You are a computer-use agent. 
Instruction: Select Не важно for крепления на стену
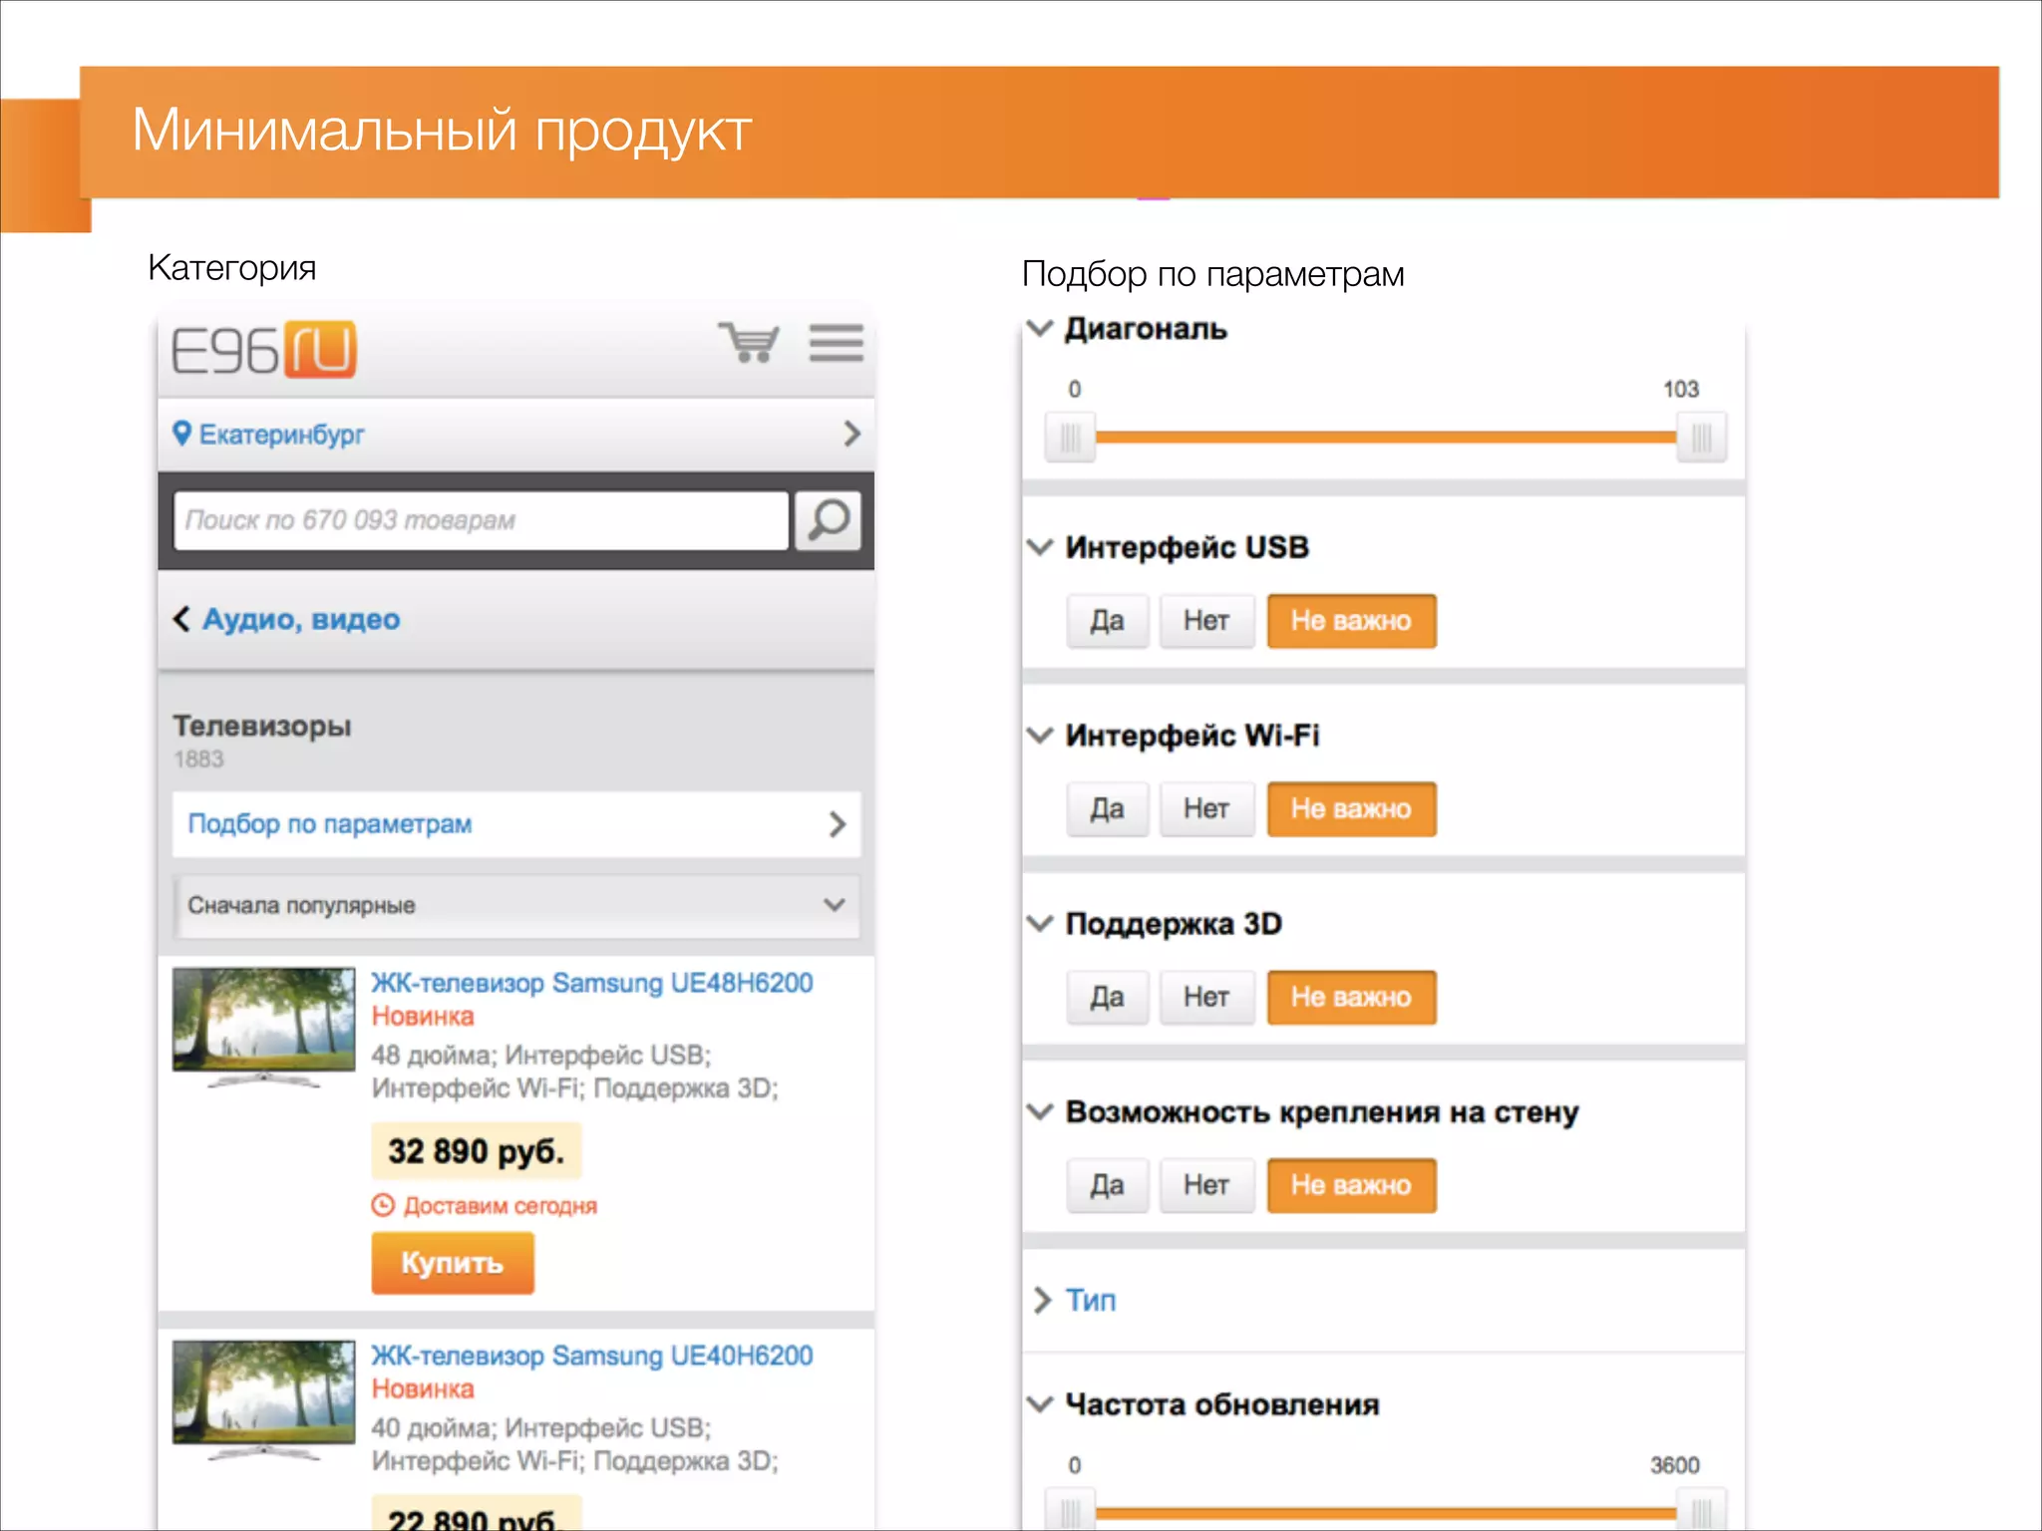(1352, 1186)
